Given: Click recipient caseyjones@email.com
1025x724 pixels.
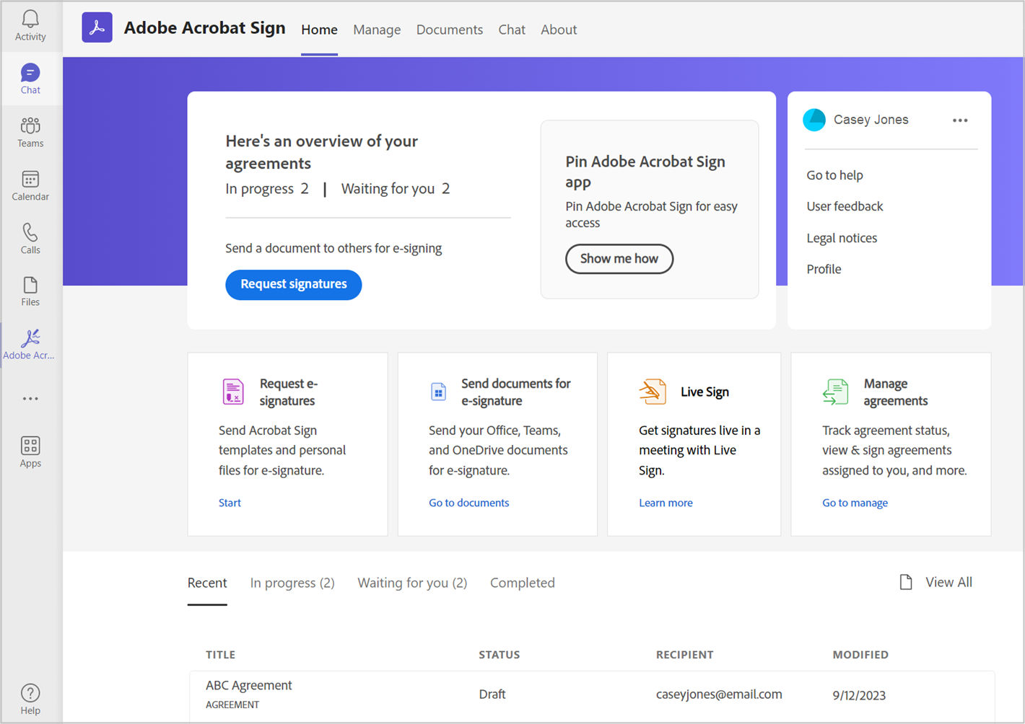Looking at the screenshot, I should [x=719, y=694].
